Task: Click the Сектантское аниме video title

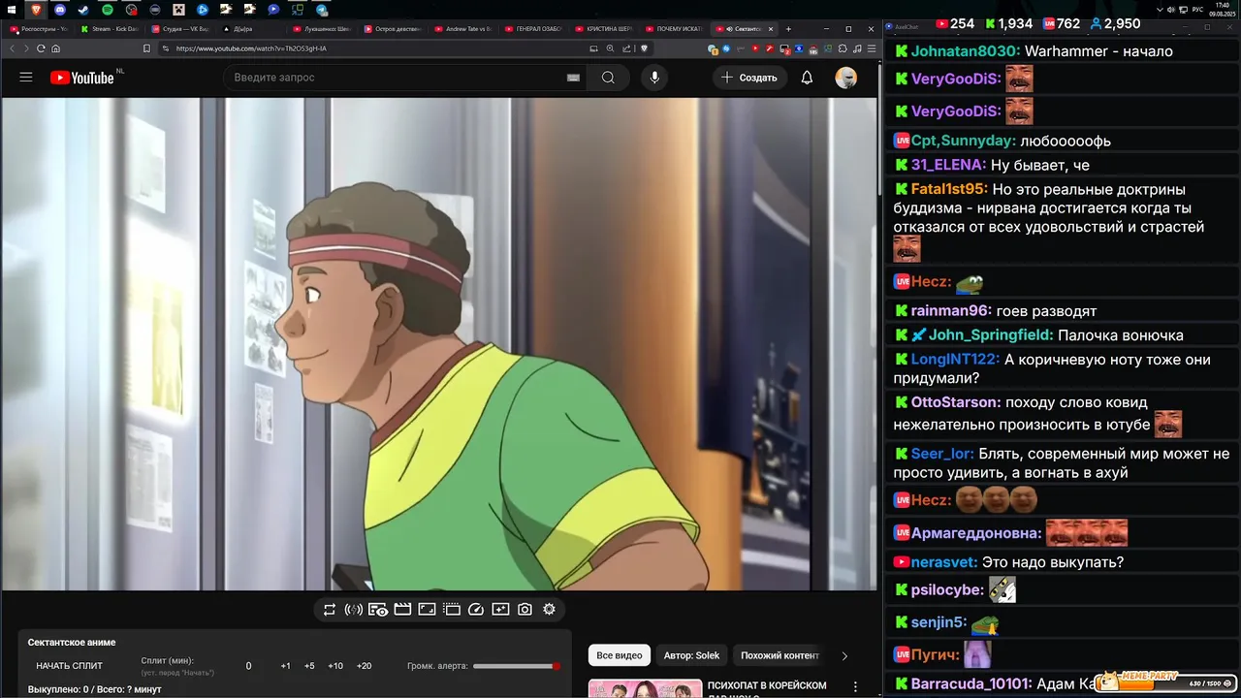Action: click(x=72, y=642)
